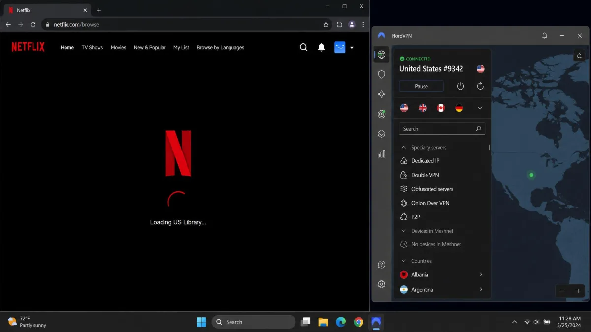Open Netflix search magnifier icon
This screenshot has width=591, height=332.
304,47
